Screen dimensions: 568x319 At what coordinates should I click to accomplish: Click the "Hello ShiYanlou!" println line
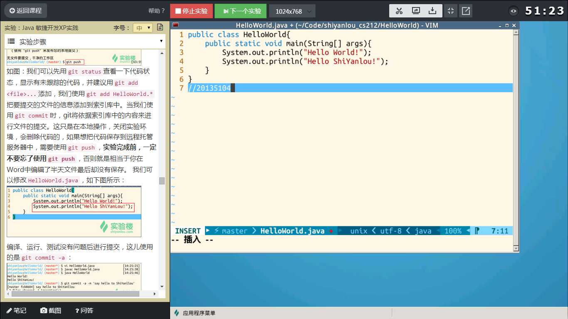(x=305, y=61)
